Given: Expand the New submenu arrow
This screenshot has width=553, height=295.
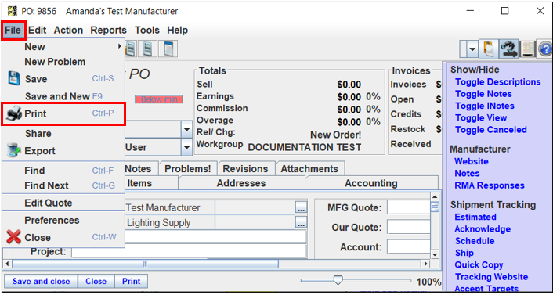Looking at the screenshot, I should 120,46.
